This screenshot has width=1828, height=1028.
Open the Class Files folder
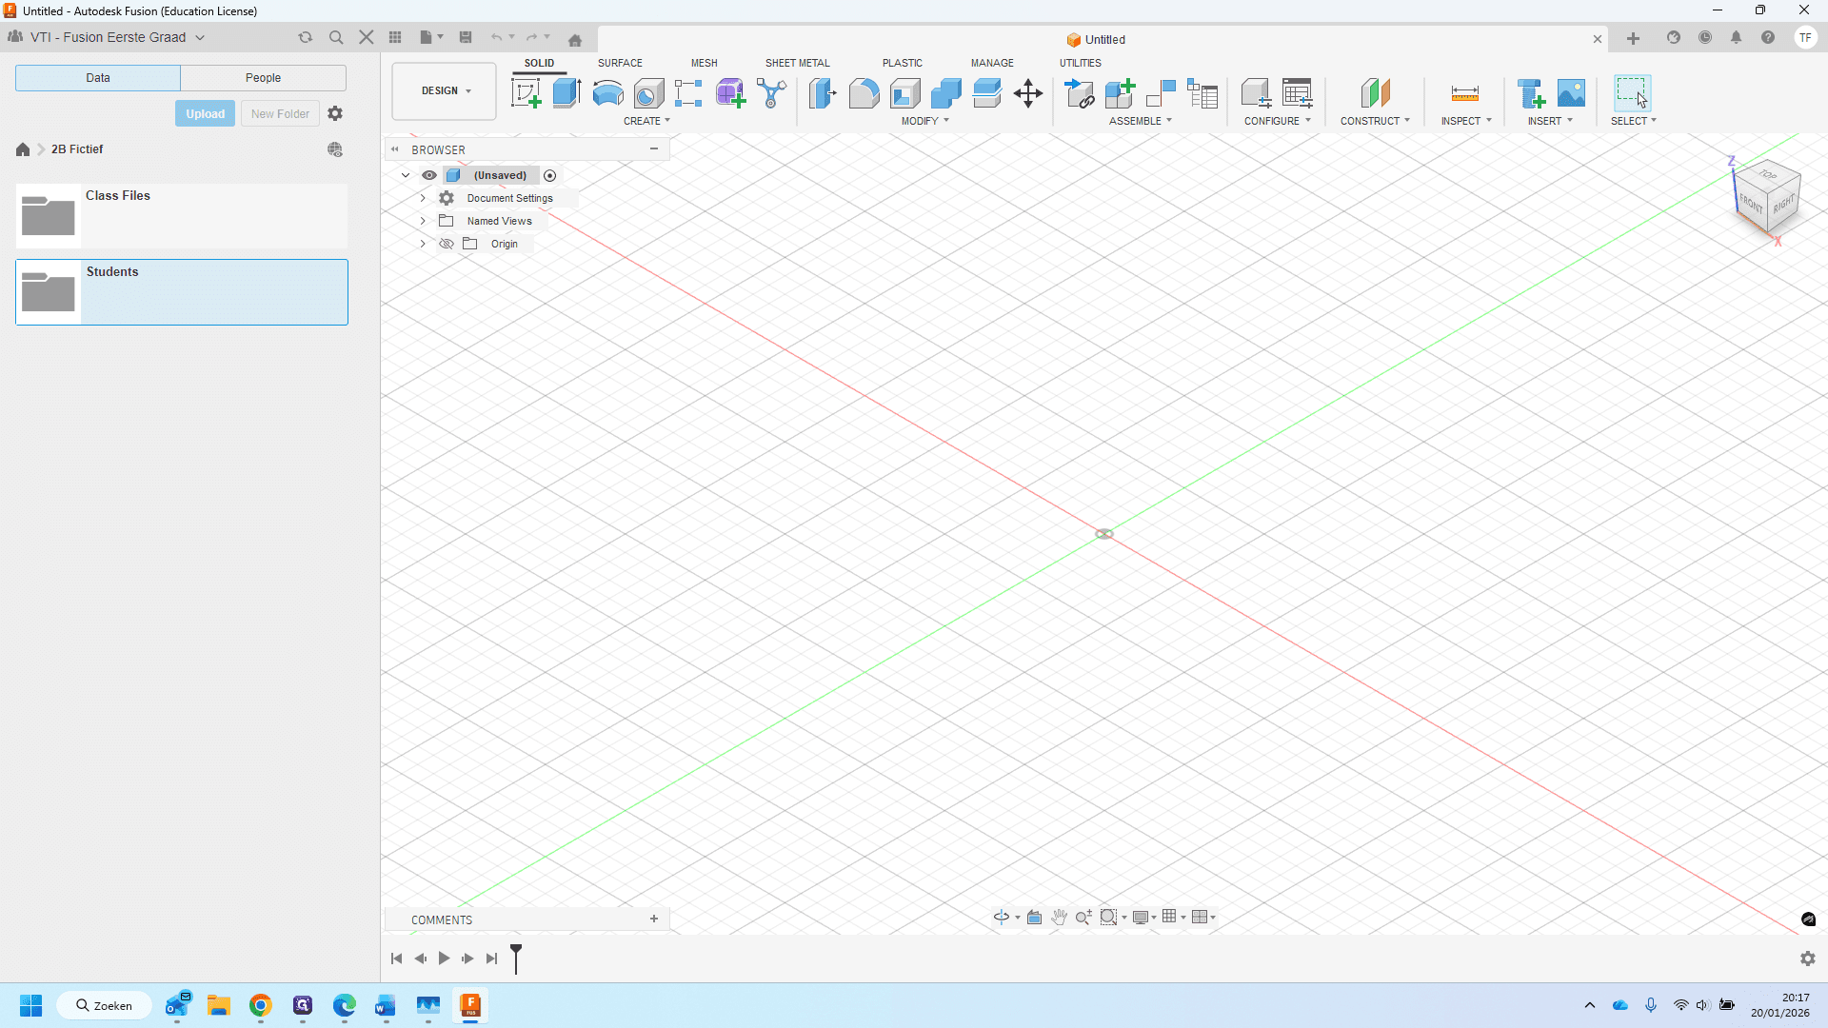coord(182,216)
